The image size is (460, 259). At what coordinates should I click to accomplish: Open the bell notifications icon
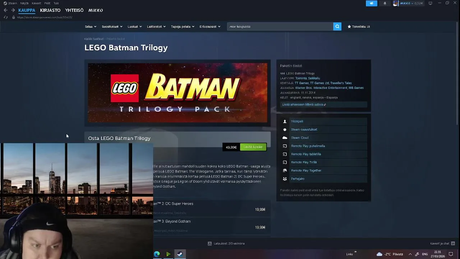[x=385, y=3]
